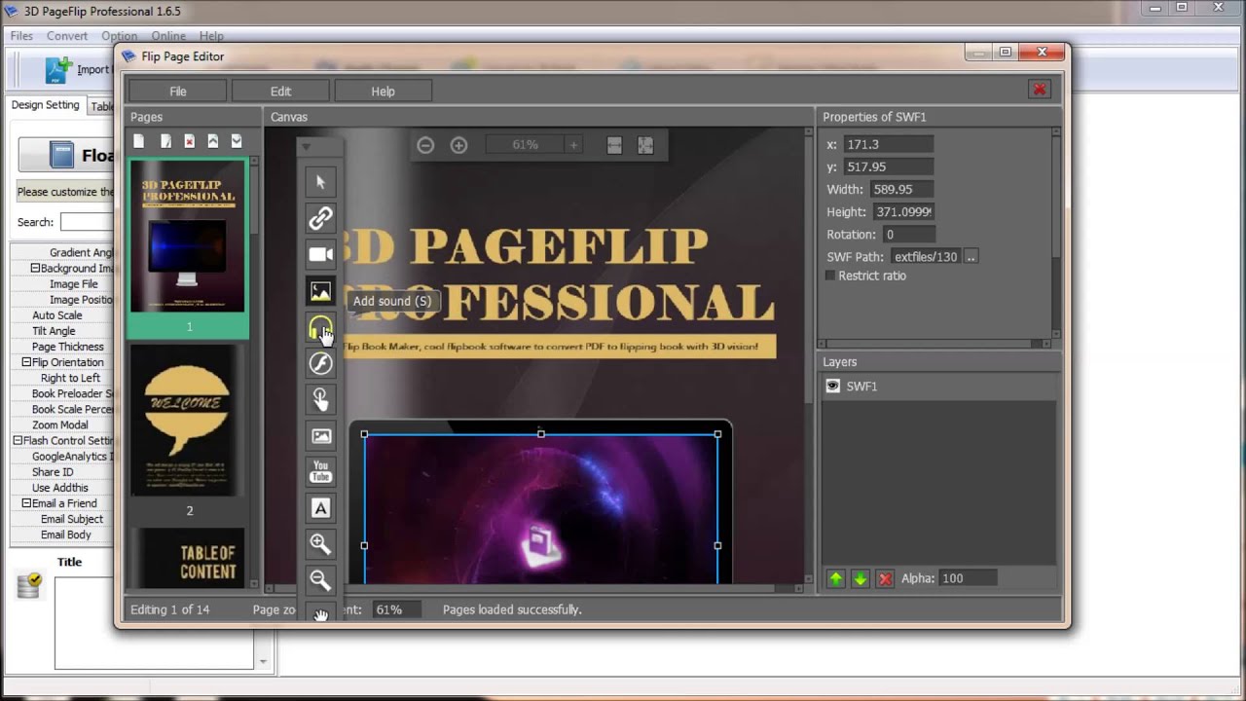Select the Add video camera tool
This screenshot has width=1246, height=701.
pyautogui.click(x=320, y=255)
